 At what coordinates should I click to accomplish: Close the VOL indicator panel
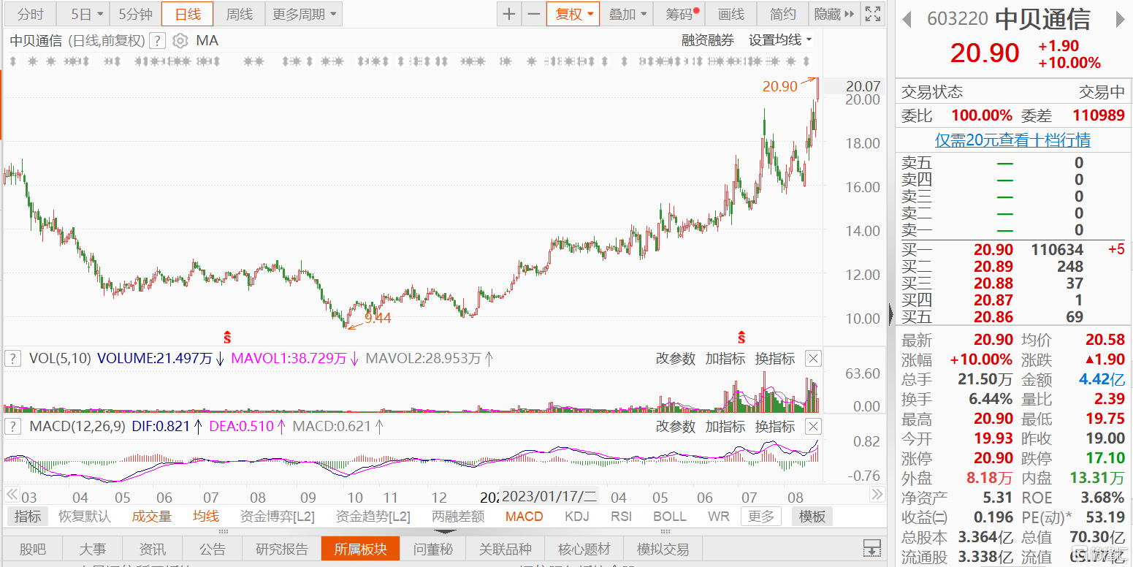click(x=813, y=358)
